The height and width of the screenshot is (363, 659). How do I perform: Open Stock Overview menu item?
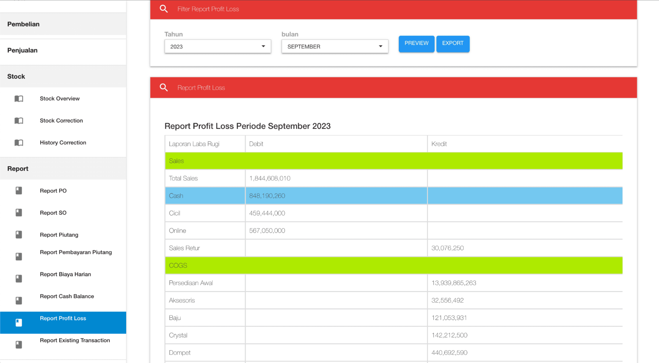(63, 99)
